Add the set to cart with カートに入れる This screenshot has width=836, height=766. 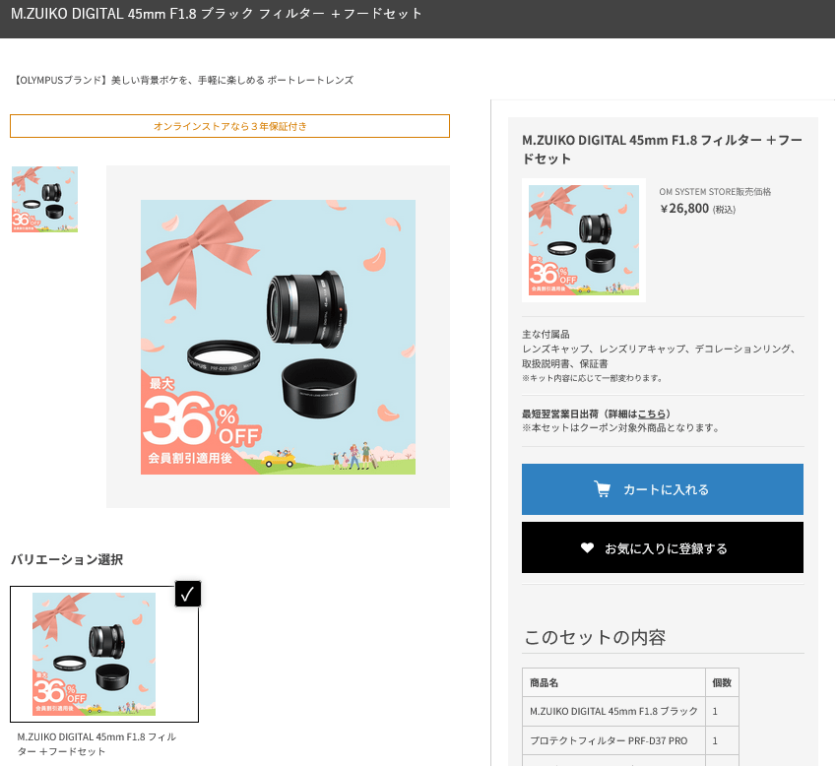click(x=663, y=489)
